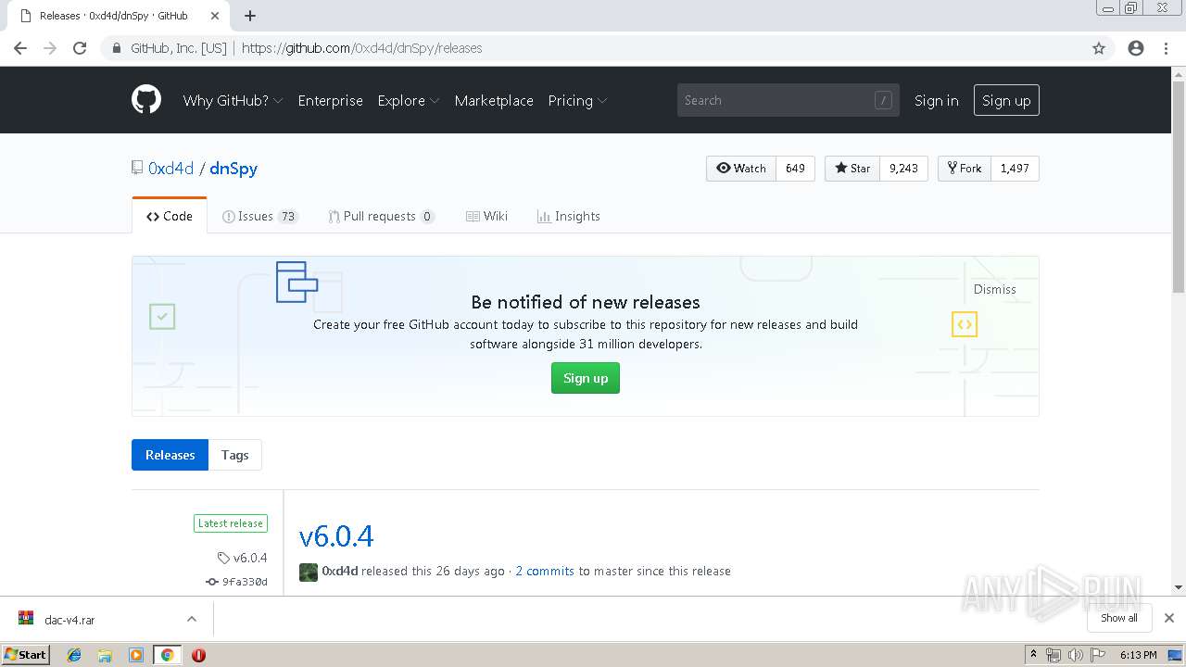Star the repository
Image resolution: width=1186 pixels, height=667 pixels.
[x=852, y=168]
